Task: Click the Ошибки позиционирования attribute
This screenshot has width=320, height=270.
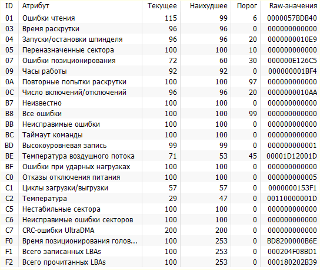Action: (x=69, y=61)
